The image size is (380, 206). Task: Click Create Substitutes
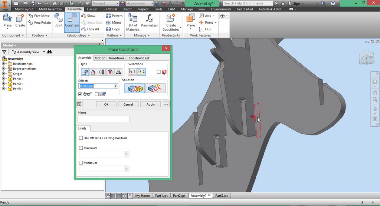(171, 22)
